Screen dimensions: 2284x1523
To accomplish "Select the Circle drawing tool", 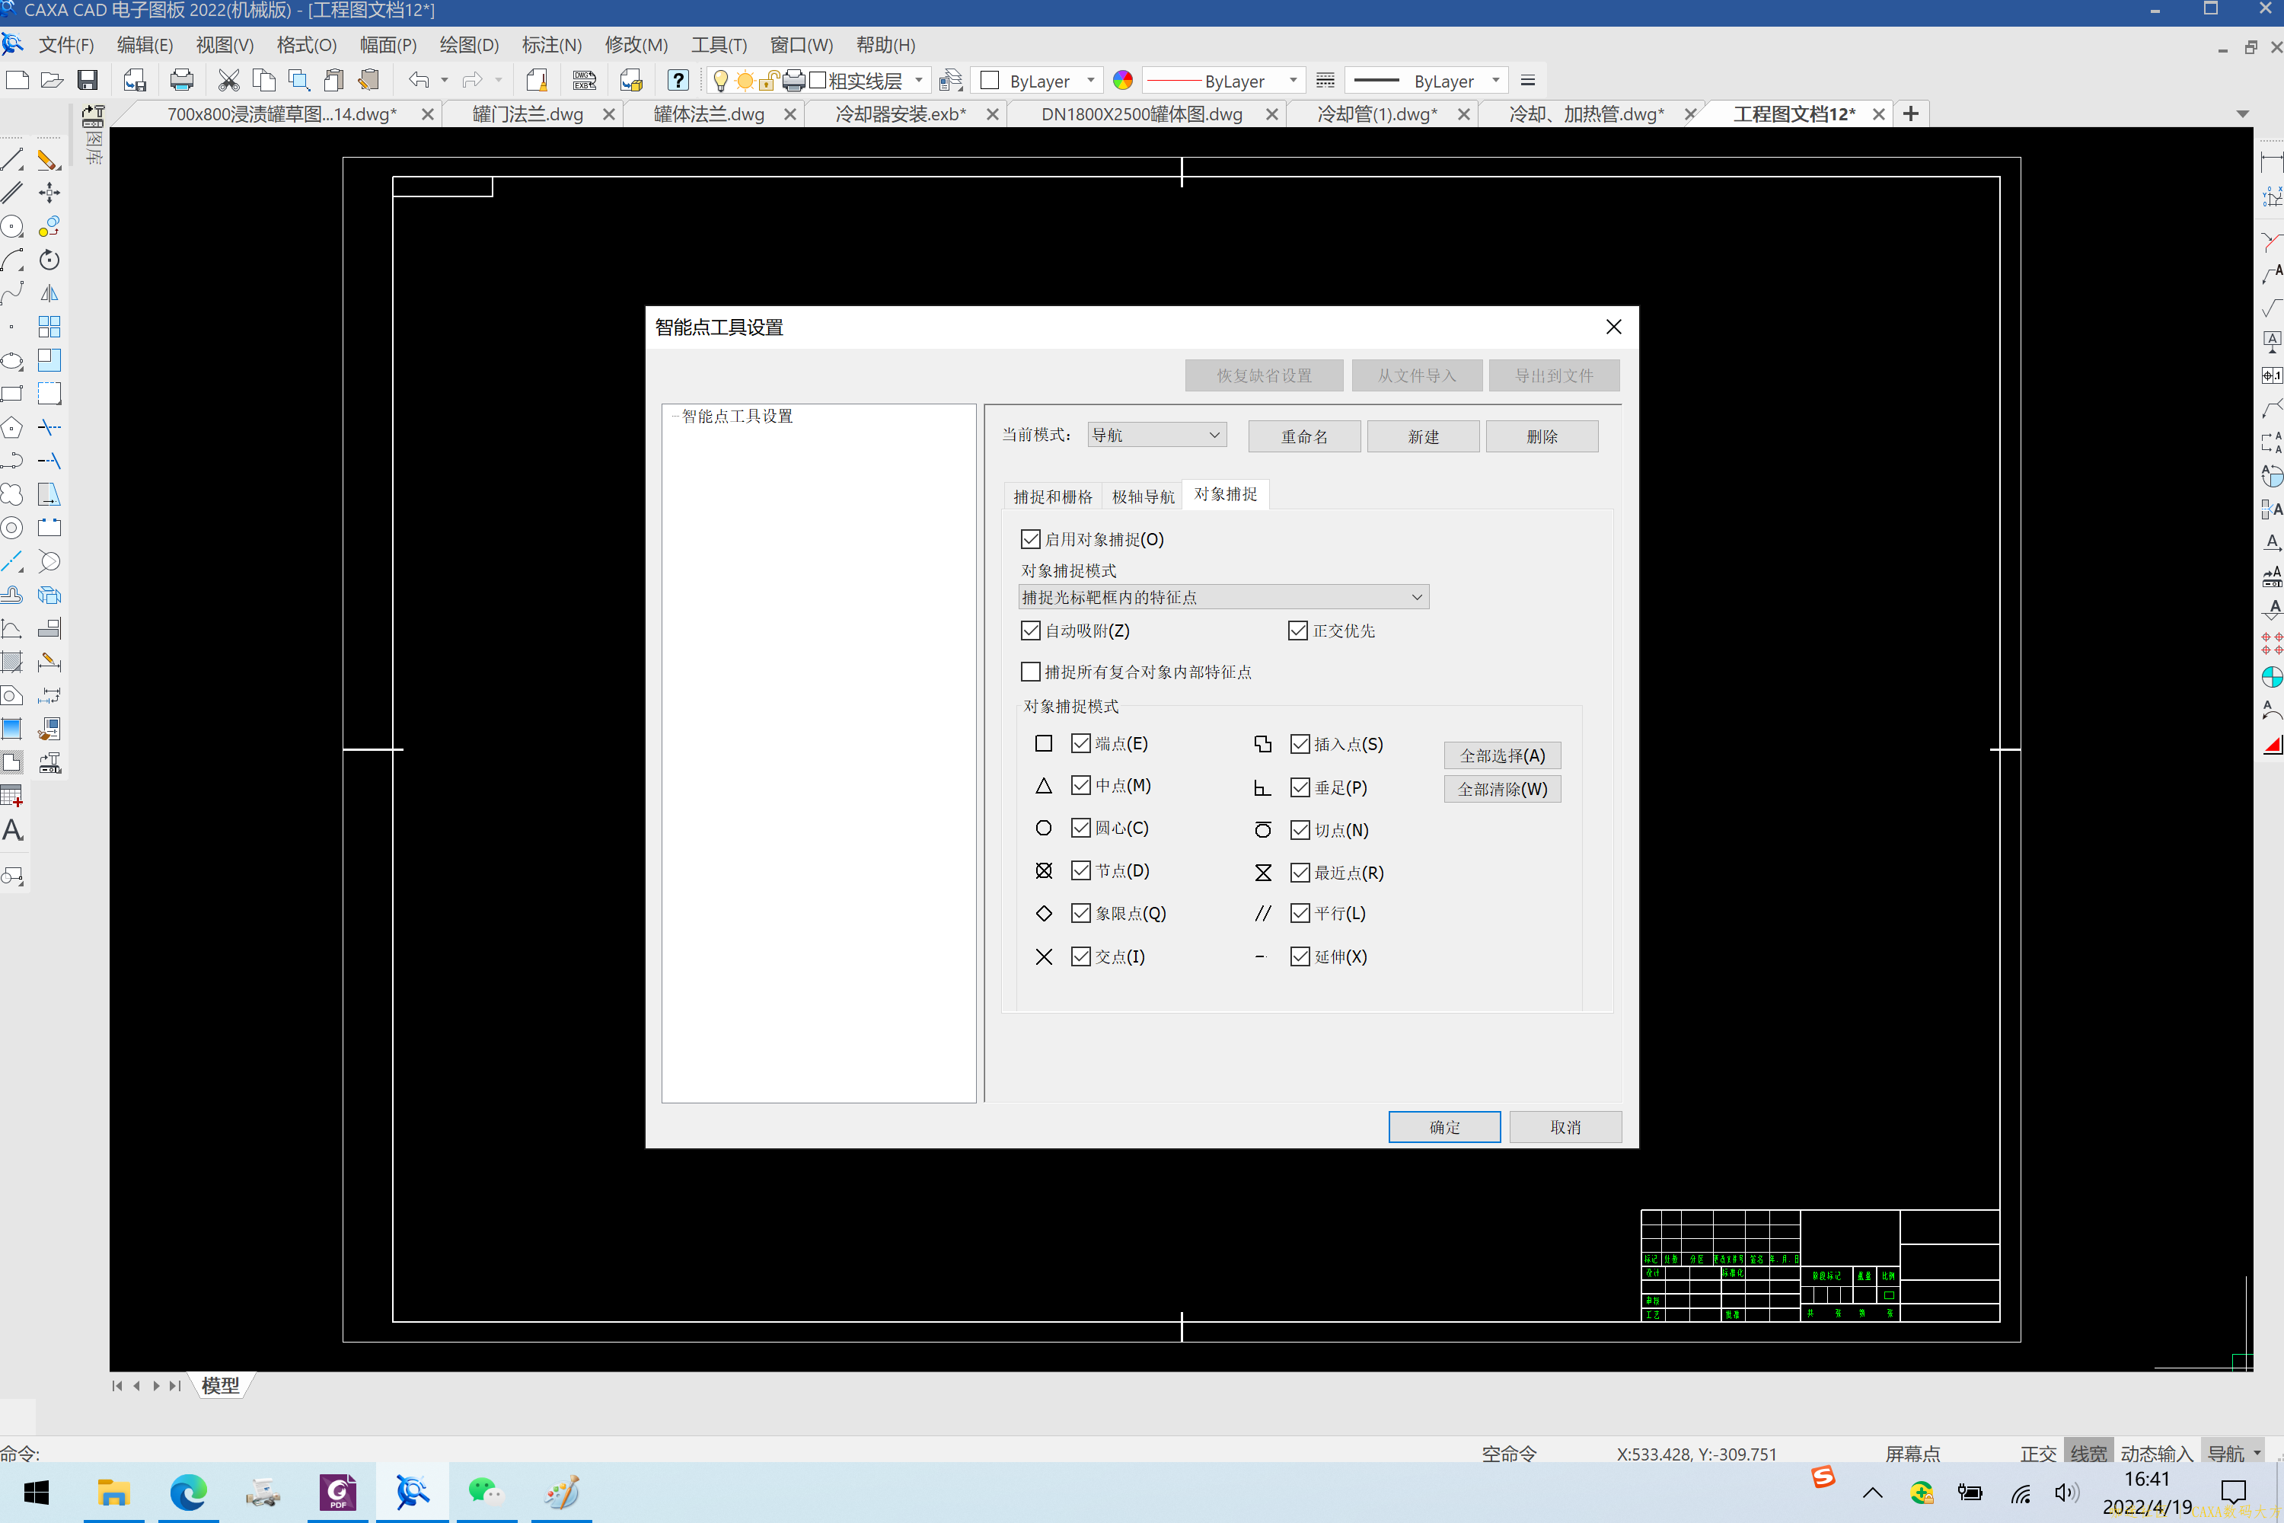I will point(13,227).
